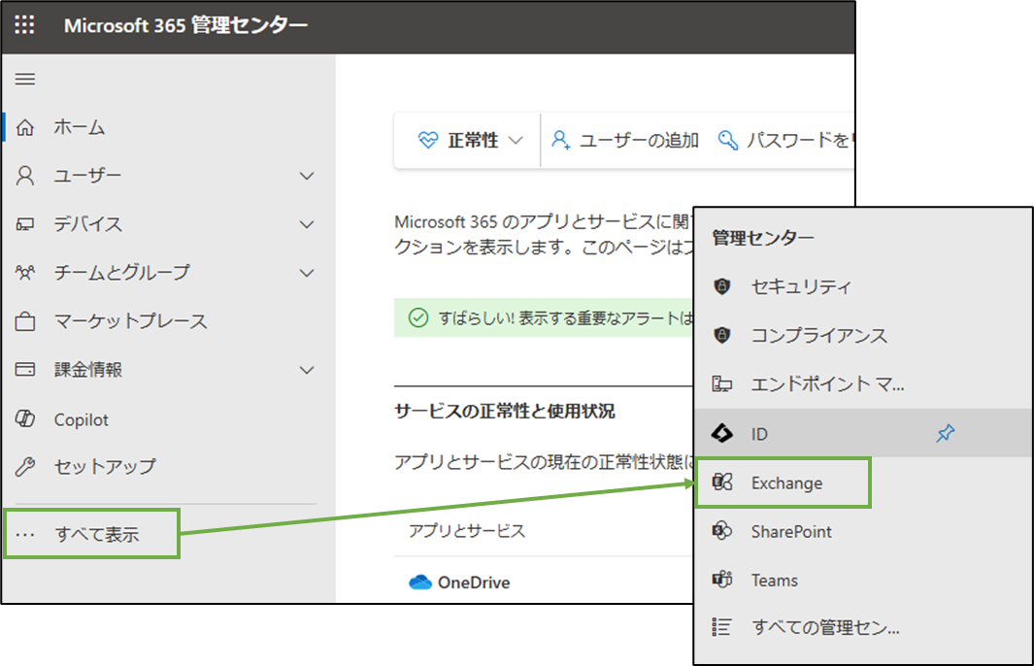Click the ホーム house icon

click(25, 127)
